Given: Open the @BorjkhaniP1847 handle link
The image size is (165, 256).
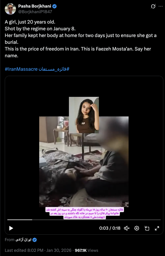Looking at the screenshot, I should tap(35, 12).
